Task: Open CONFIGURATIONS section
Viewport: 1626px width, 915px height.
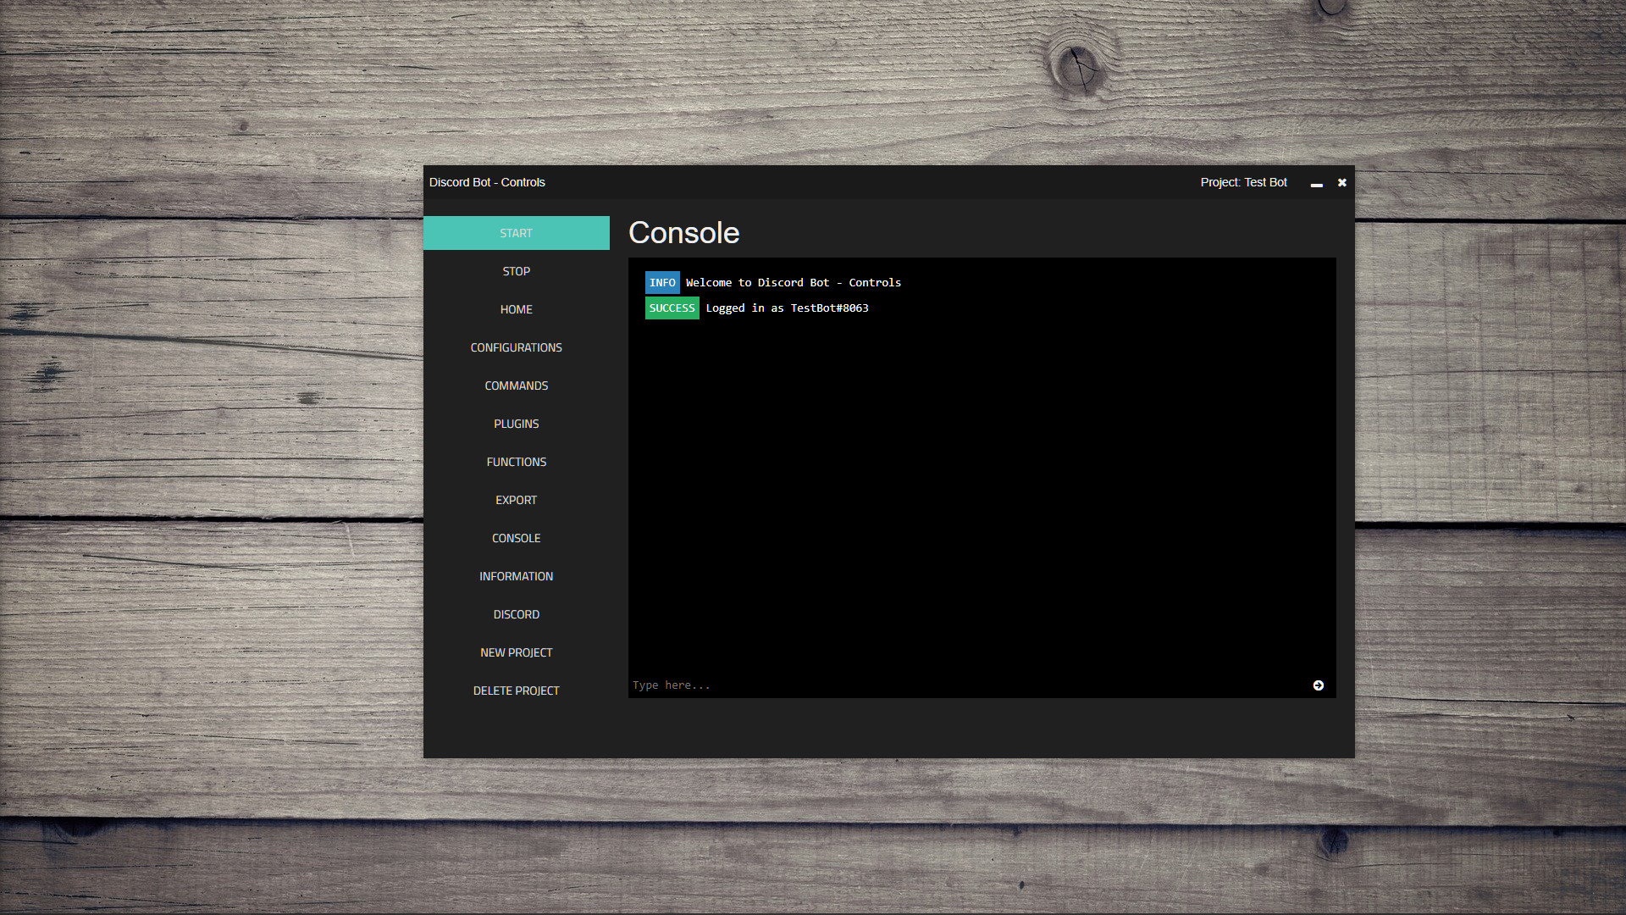Action: pyautogui.click(x=517, y=347)
